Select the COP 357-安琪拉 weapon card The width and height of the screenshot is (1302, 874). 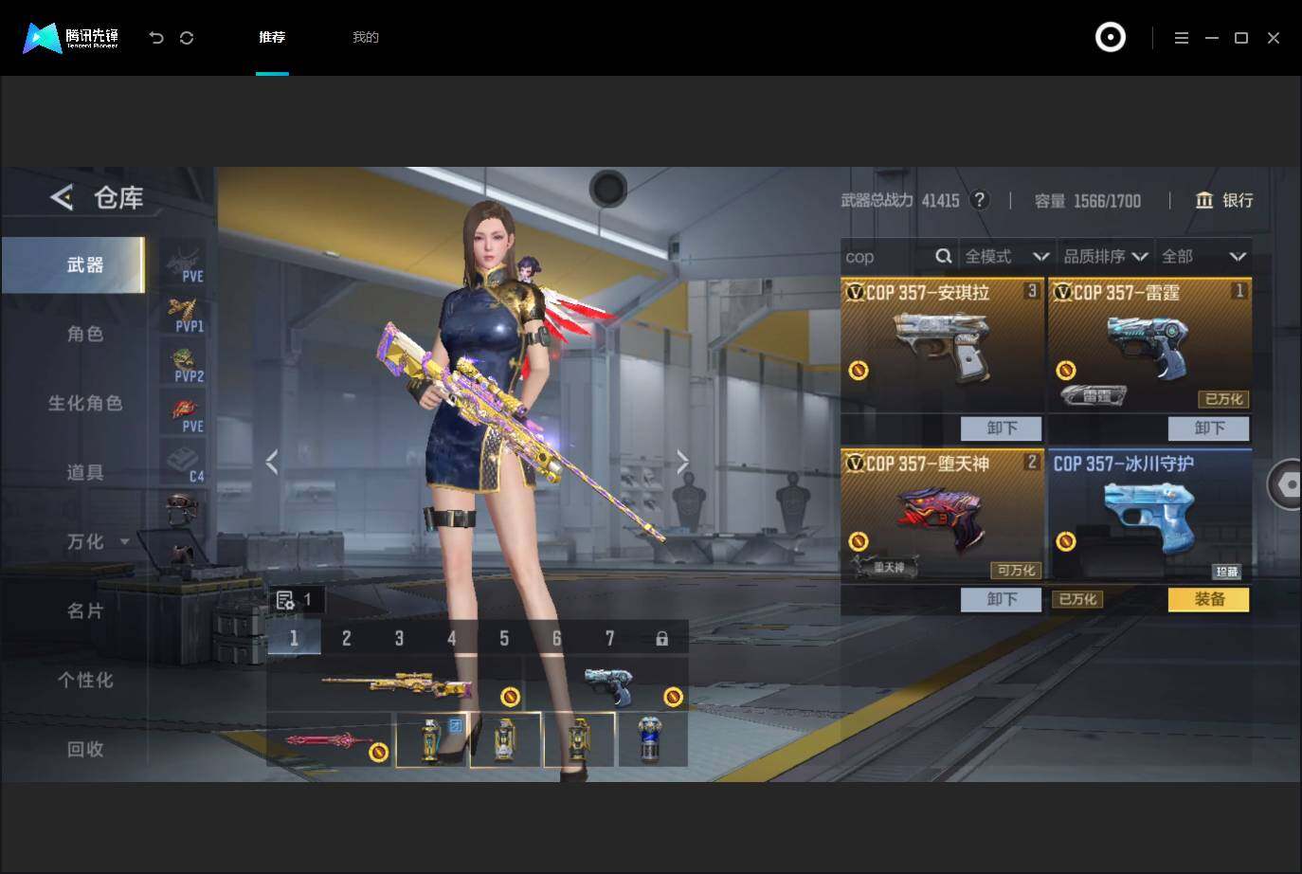[942, 345]
